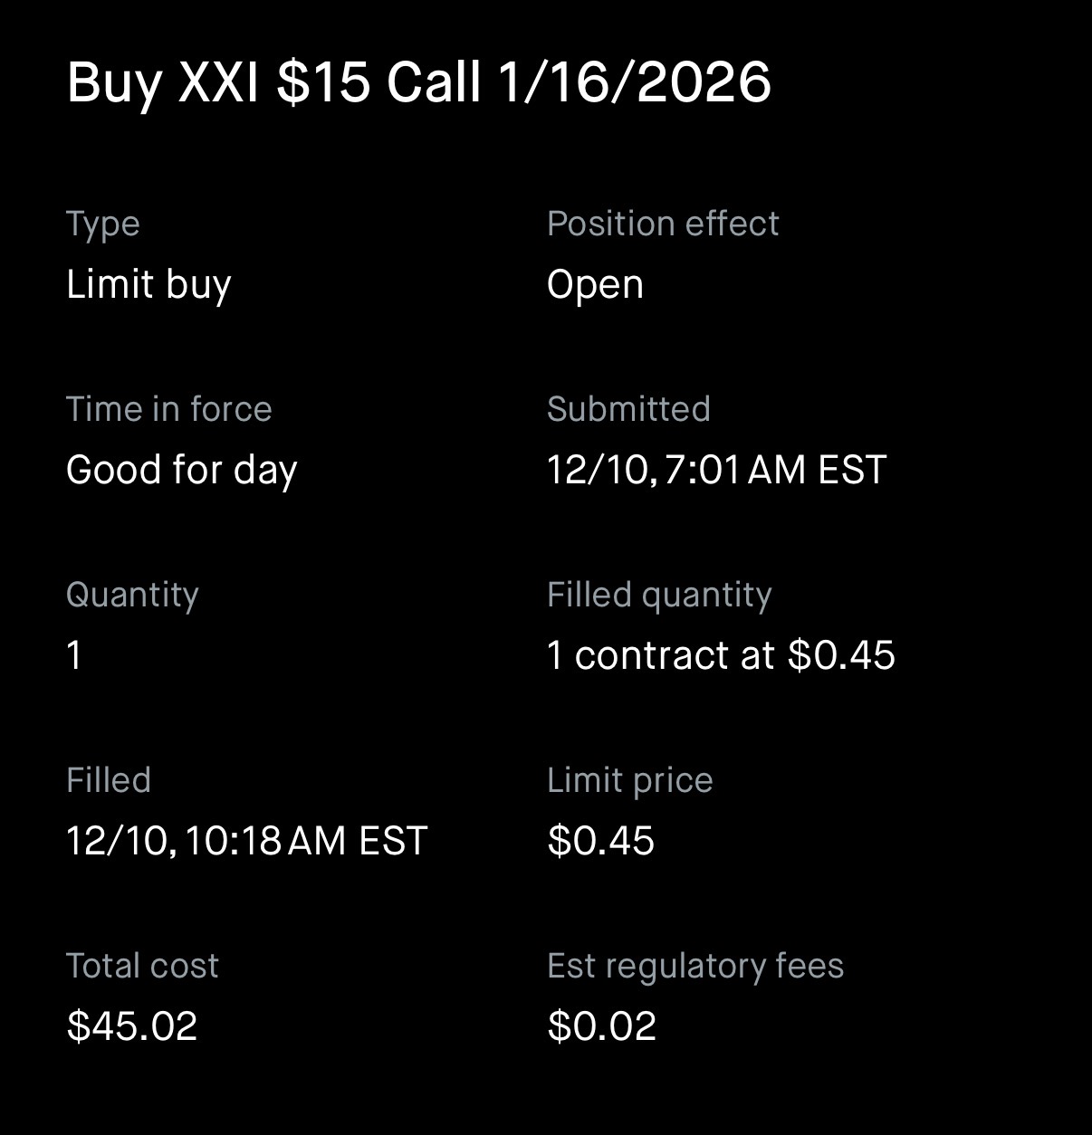Select the $45.02 total cost amount
Viewport: 1092px width, 1135px height.
point(131,1026)
